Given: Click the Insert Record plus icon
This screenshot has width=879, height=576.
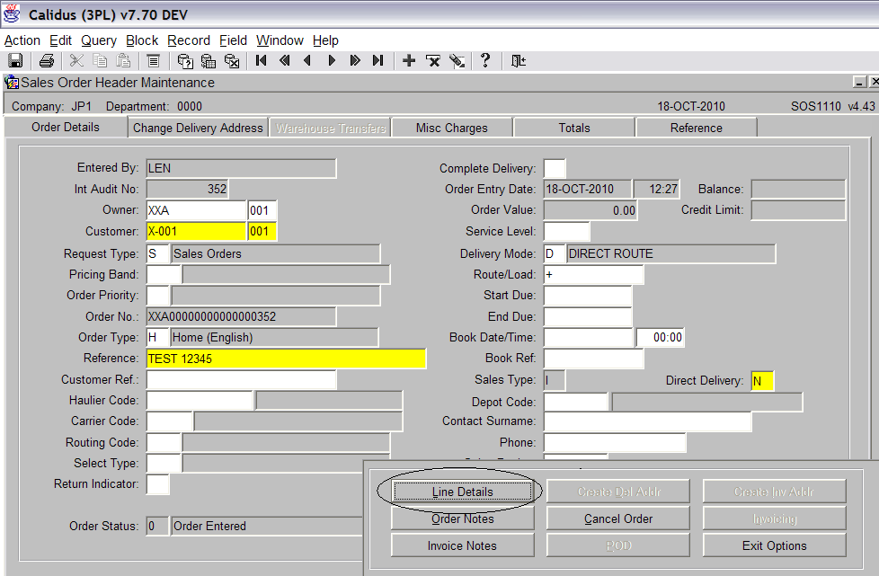Looking at the screenshot, I should [x=409, y=60].
